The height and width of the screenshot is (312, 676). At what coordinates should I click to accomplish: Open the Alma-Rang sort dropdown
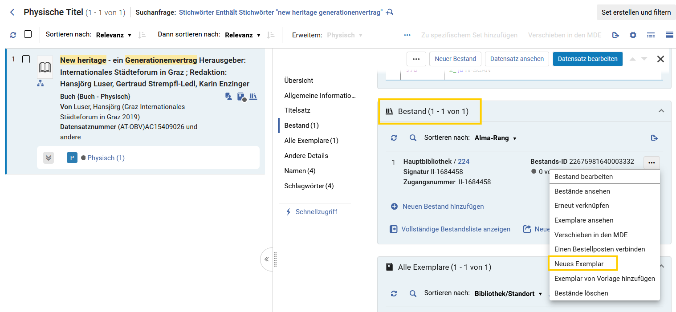tap(495, 138)
